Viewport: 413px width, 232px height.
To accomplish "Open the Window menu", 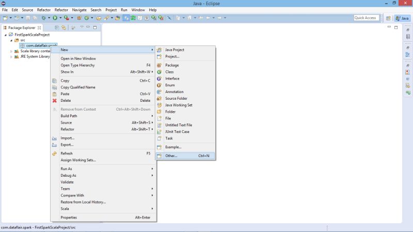I will point(138,10).
